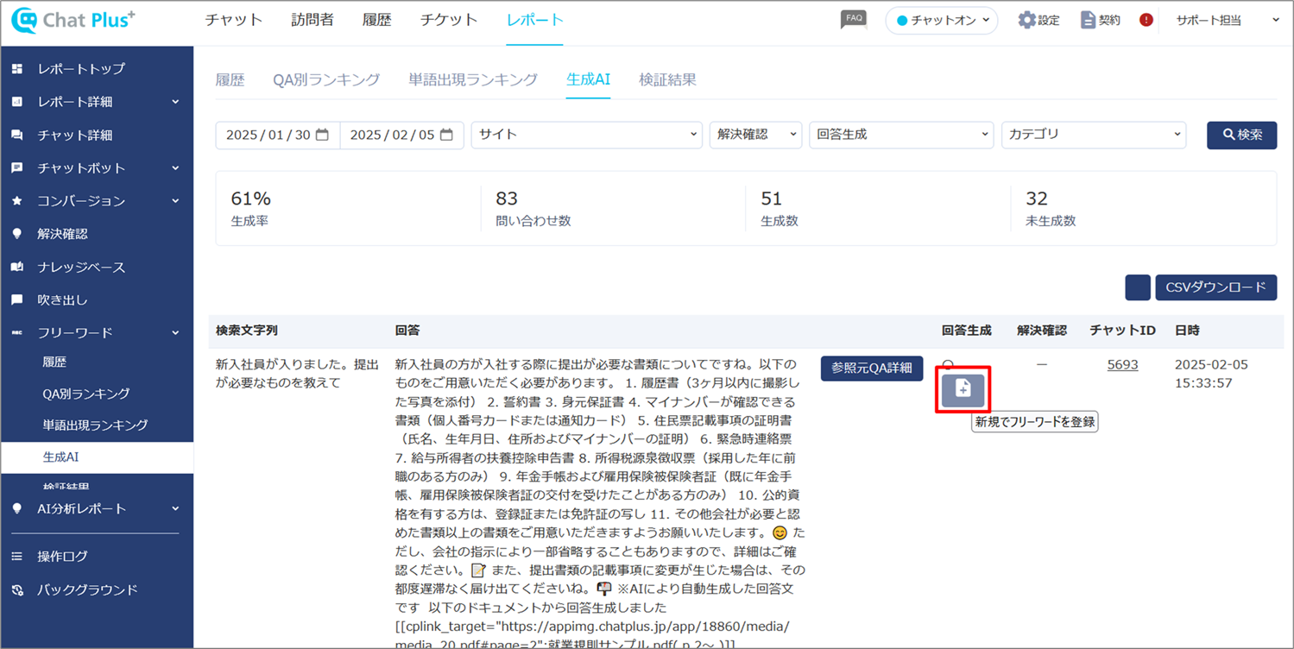
Task: Click the 吹き出し bubble icon
Action: [16, 300]
